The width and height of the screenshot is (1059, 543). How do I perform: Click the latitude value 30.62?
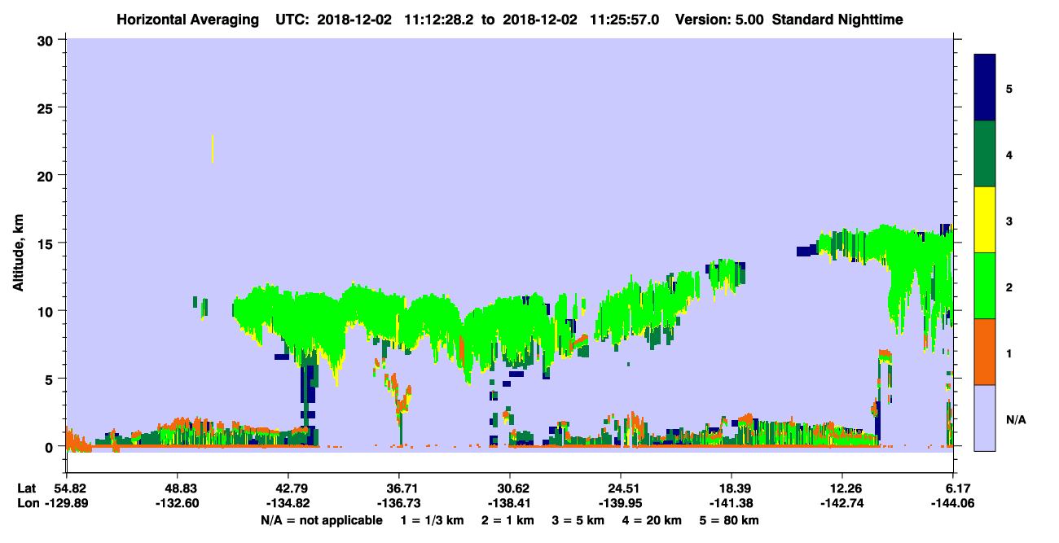(510, 488)
